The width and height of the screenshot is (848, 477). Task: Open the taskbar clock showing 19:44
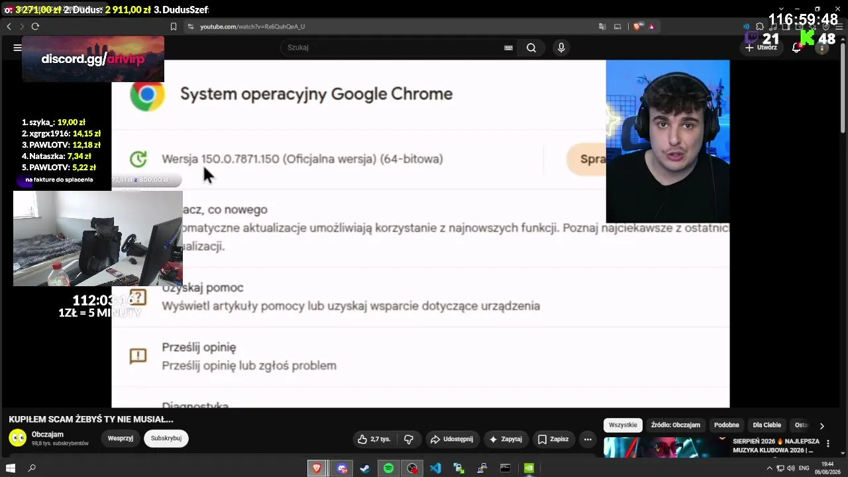pos(827,468)
